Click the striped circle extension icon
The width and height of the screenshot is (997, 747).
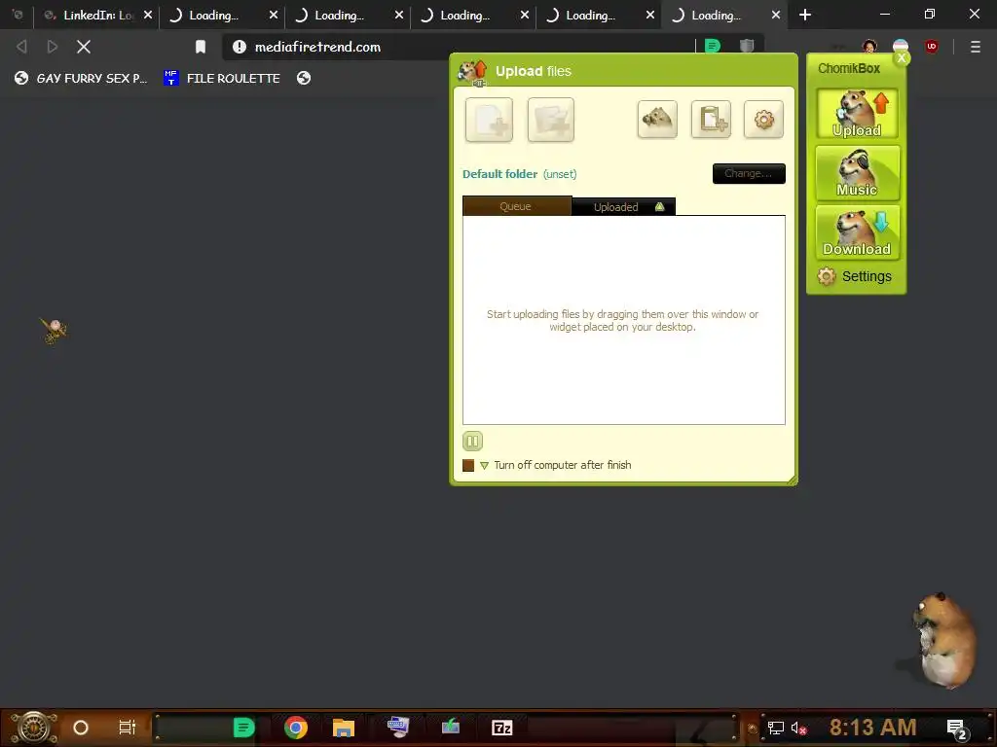[901, 47]
